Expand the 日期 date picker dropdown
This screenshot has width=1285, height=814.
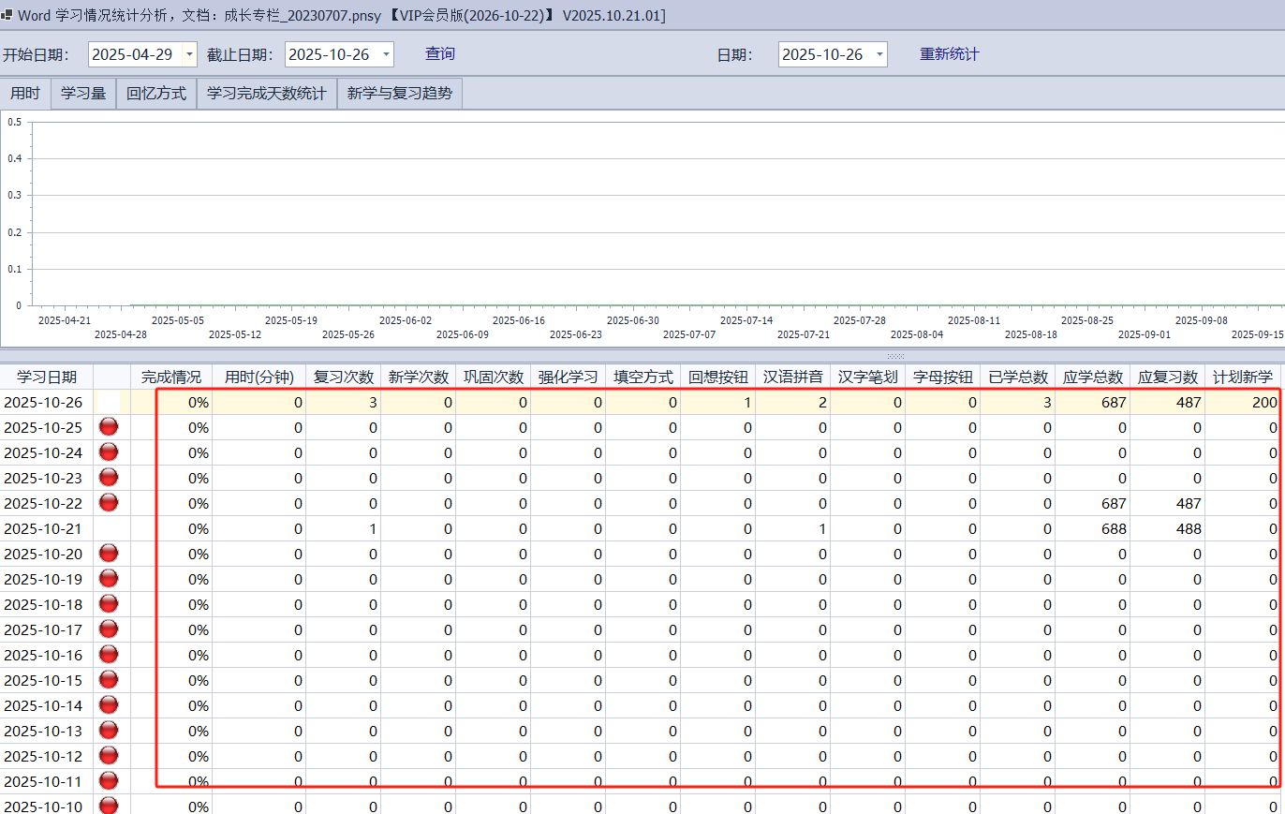coord(879,54)
